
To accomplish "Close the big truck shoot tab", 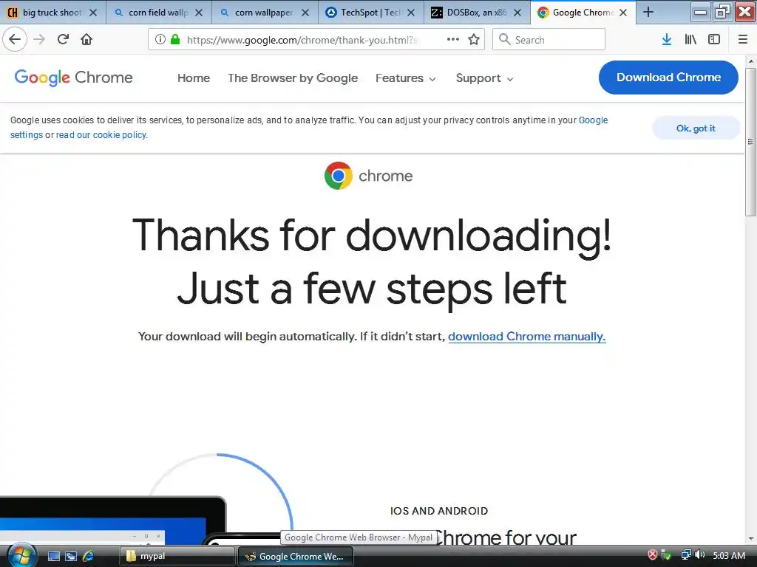I will point(93,13).
